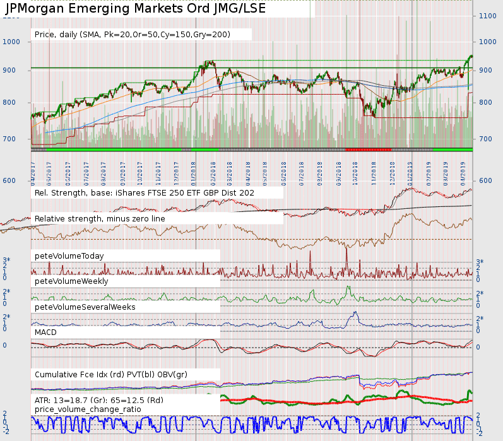The width and height of the screenshot is (503, 441).
Task: Click the 700 value on right price axis
Action: pyautogui.click(x=485, y=139)
